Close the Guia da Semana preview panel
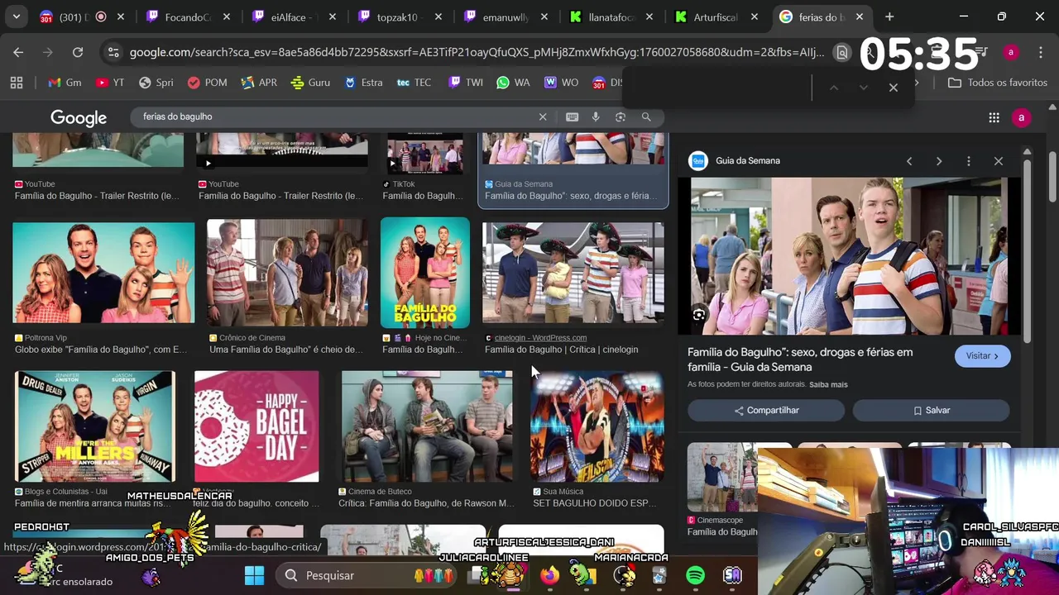This screenshot has height=595, width=1059. click(999, 161)
